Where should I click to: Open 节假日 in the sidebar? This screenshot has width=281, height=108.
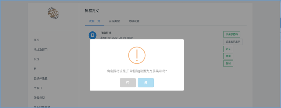[x=38, y=88]
